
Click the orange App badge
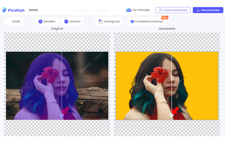165,18
